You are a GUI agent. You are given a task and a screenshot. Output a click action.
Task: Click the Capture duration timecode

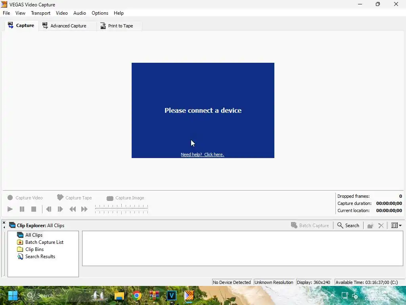(389, 203)
